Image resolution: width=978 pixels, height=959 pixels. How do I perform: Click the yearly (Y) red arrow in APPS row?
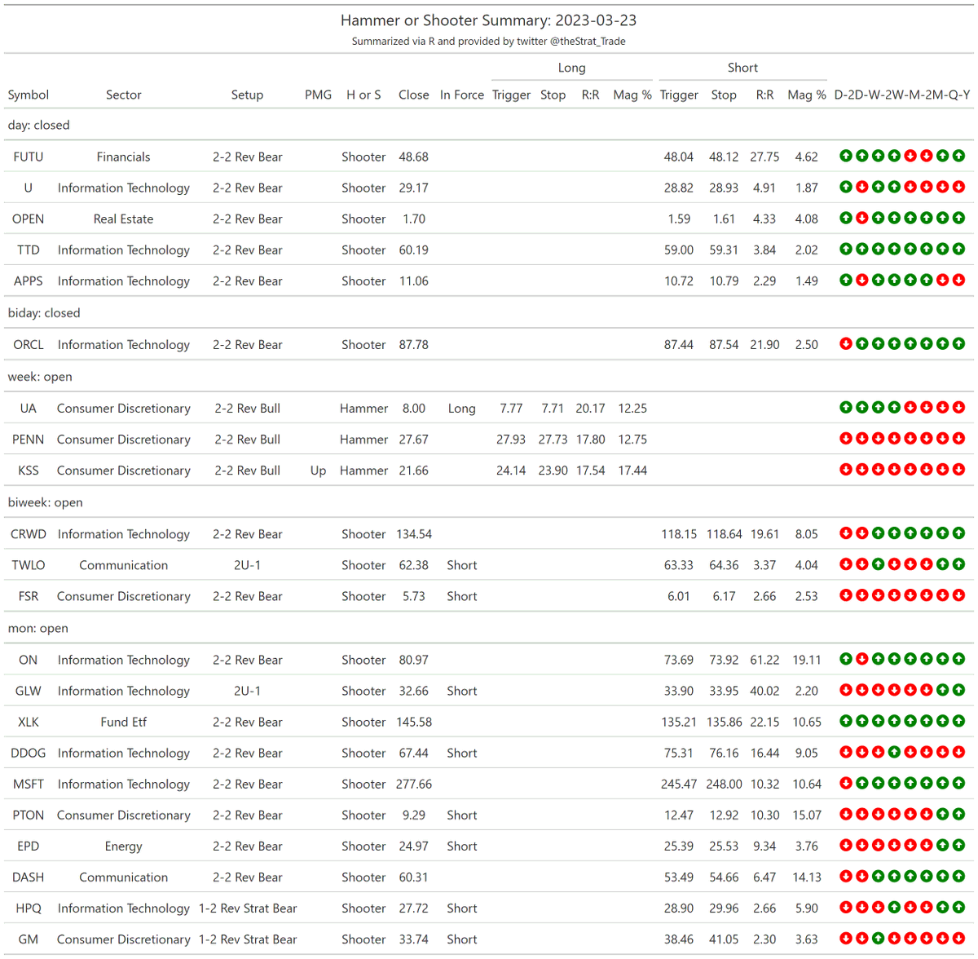[958, 280]
